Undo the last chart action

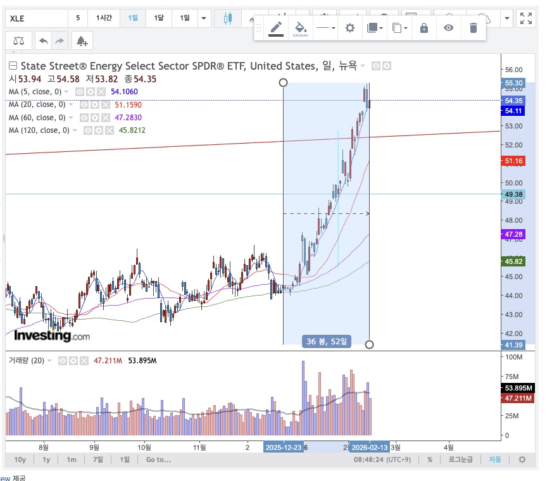(43, 41)
